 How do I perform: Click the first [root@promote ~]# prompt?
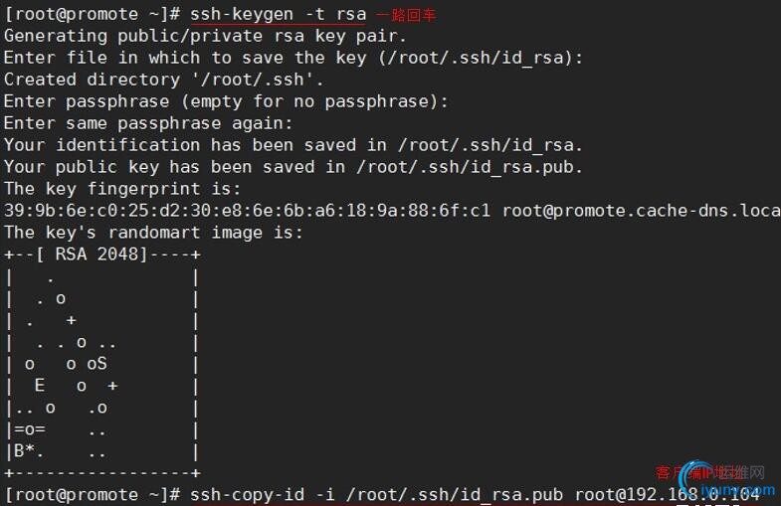click(x=92, y=15)
